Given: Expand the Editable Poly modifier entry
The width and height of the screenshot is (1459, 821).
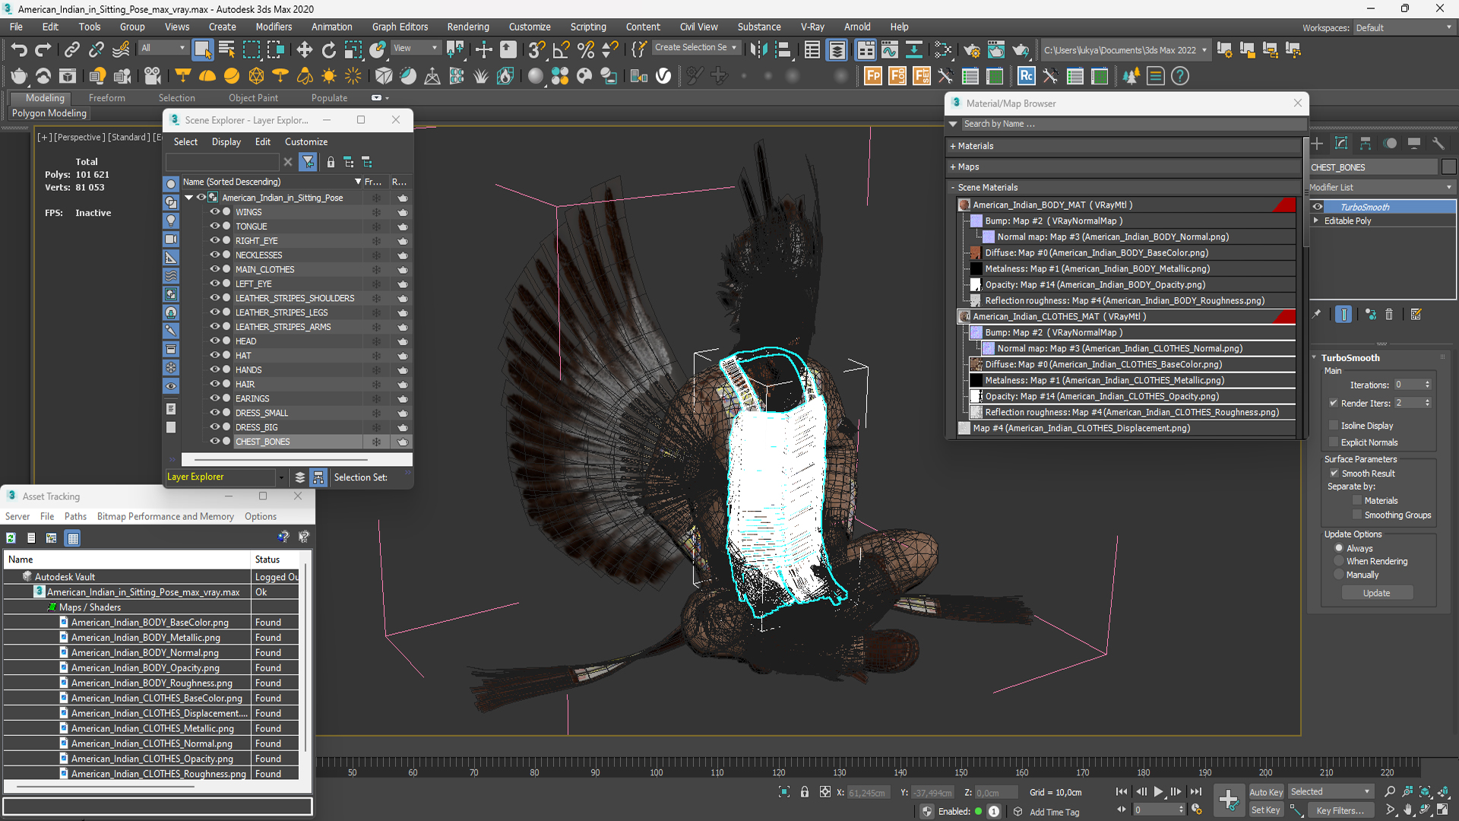Looking at the screenshot, I should 1316,220.
